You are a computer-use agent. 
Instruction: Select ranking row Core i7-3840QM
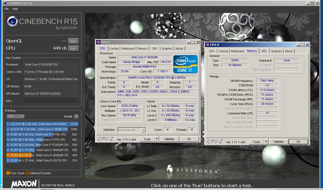coord(42,150)
